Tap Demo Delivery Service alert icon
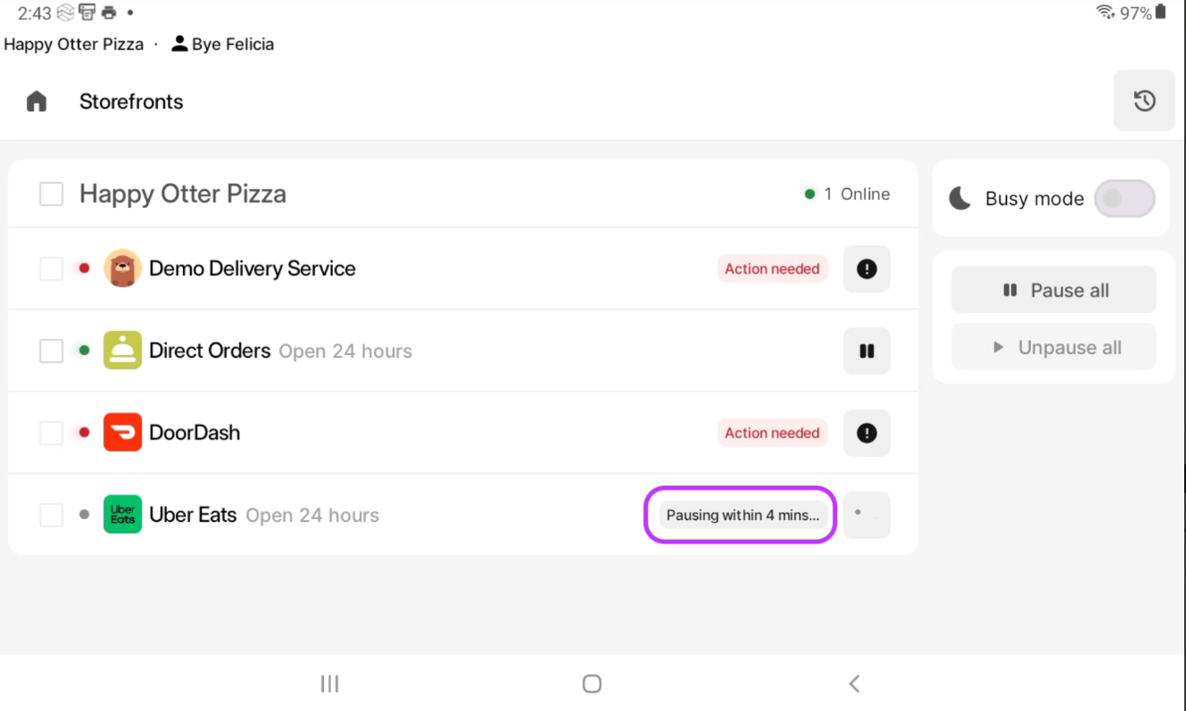 [x=866, y=269]
